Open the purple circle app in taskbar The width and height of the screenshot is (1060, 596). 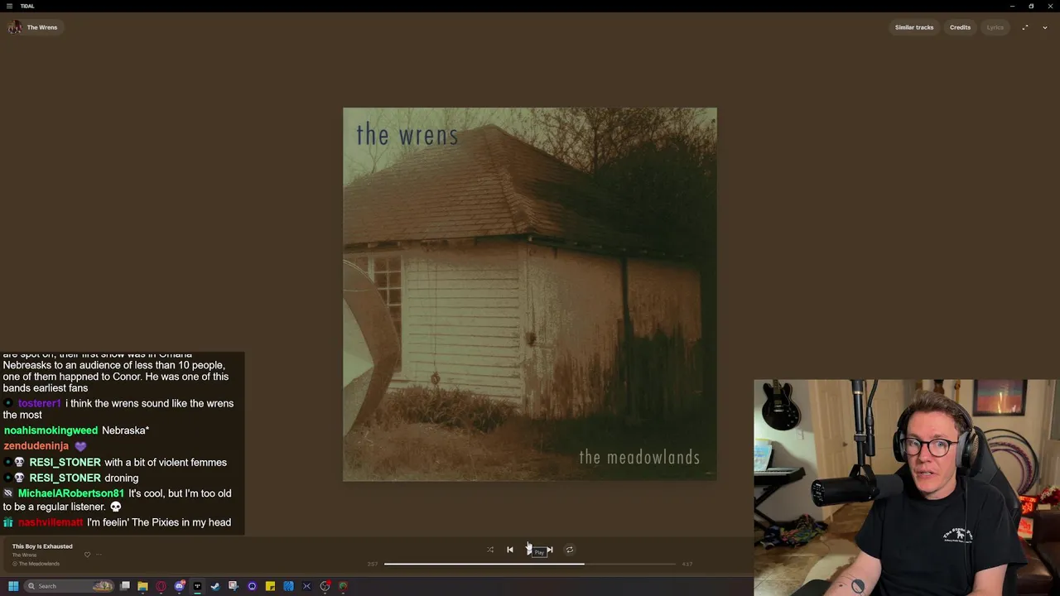click(x=252, y=586)
